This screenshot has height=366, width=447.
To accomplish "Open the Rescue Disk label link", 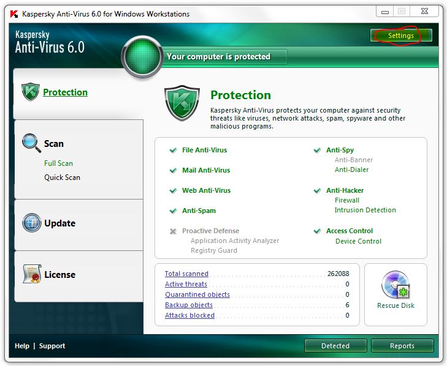I will [395, 305].
